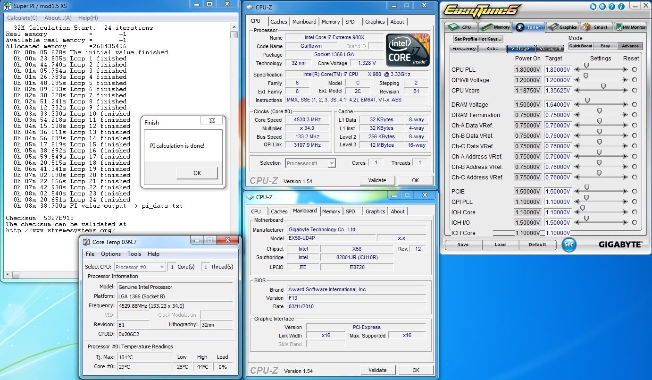This screenshot has height=380, width=652.
Task: Open the EasyTune6 document icon in title bar
Action: pos(593,7)
